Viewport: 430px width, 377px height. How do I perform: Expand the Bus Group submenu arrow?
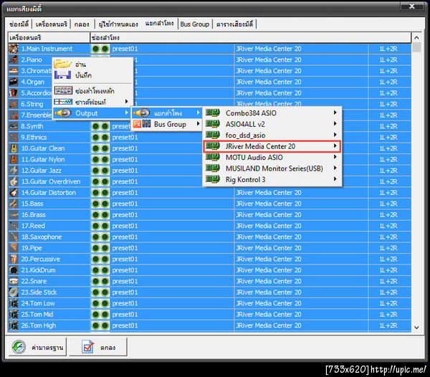pos(198,124)
